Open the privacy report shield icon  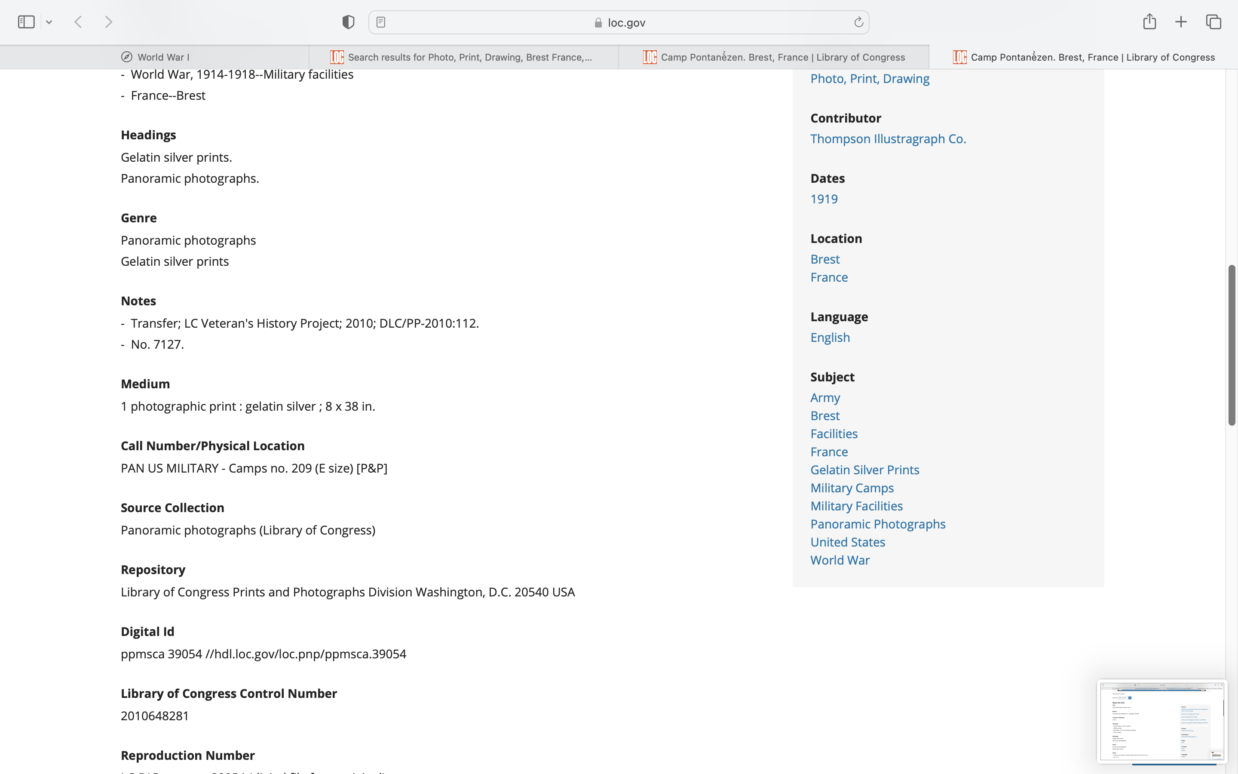pyautogui.click(x=348, y=22)
